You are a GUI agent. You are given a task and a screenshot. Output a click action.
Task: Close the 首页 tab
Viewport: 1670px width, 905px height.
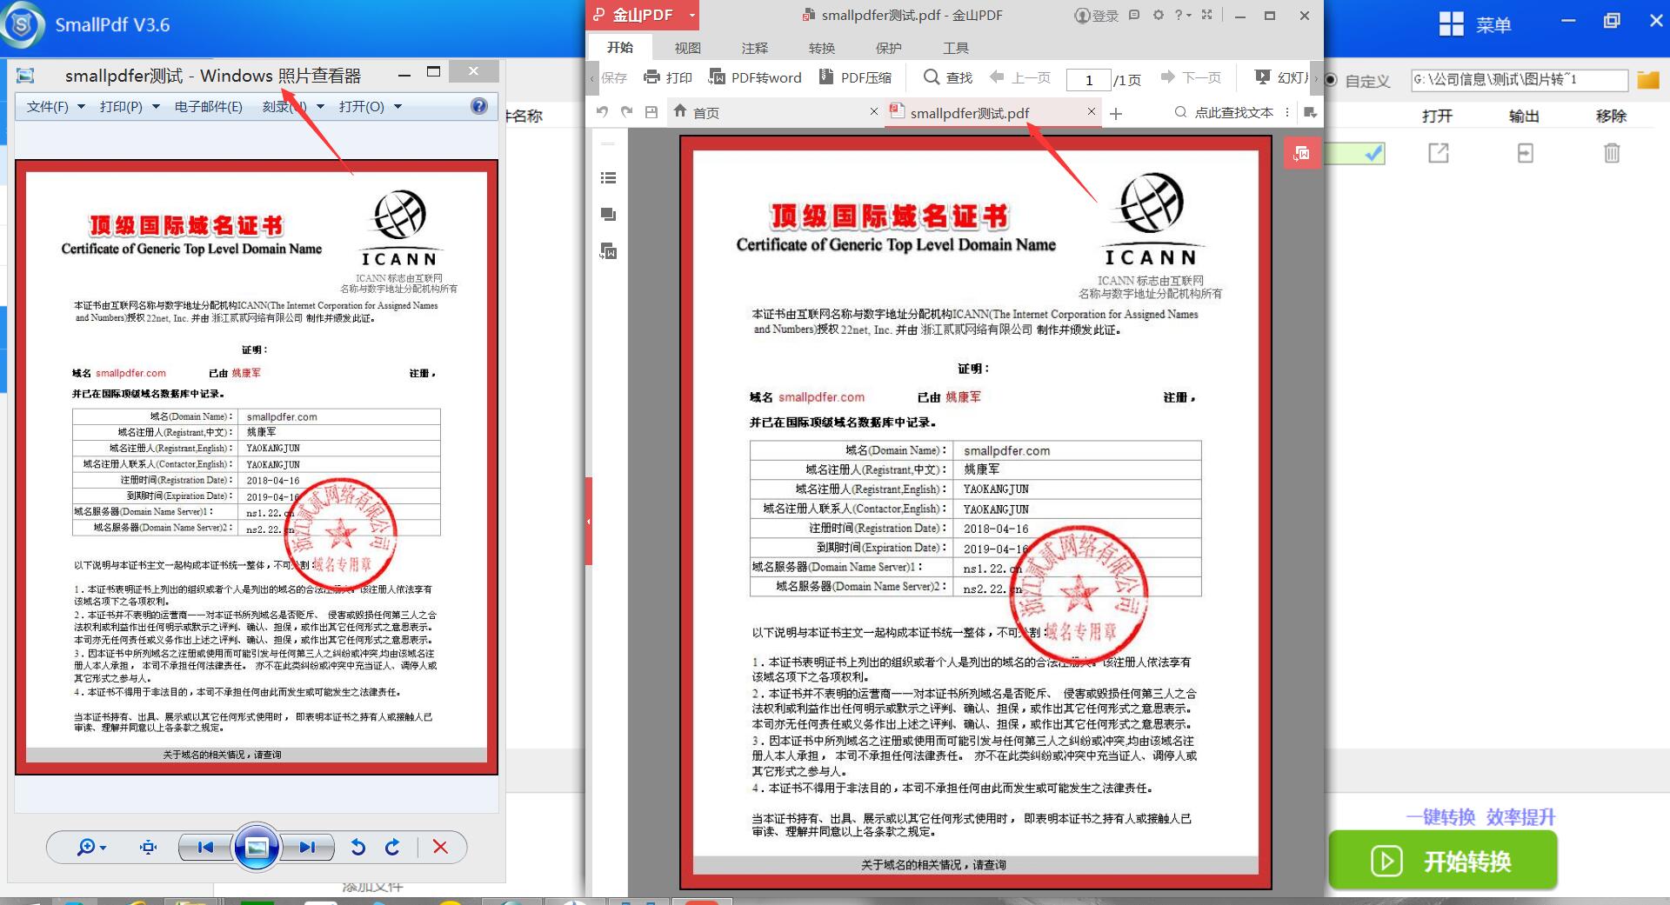873,111
